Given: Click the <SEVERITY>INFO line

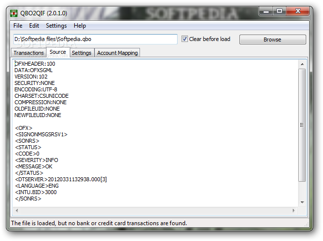Looking at the screenshot, I should pyautogui.click(x=37, y=160).
